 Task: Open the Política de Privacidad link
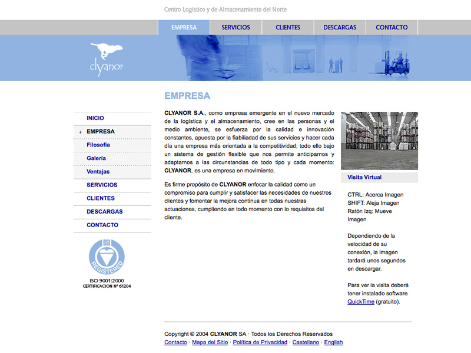click(260, 342)
